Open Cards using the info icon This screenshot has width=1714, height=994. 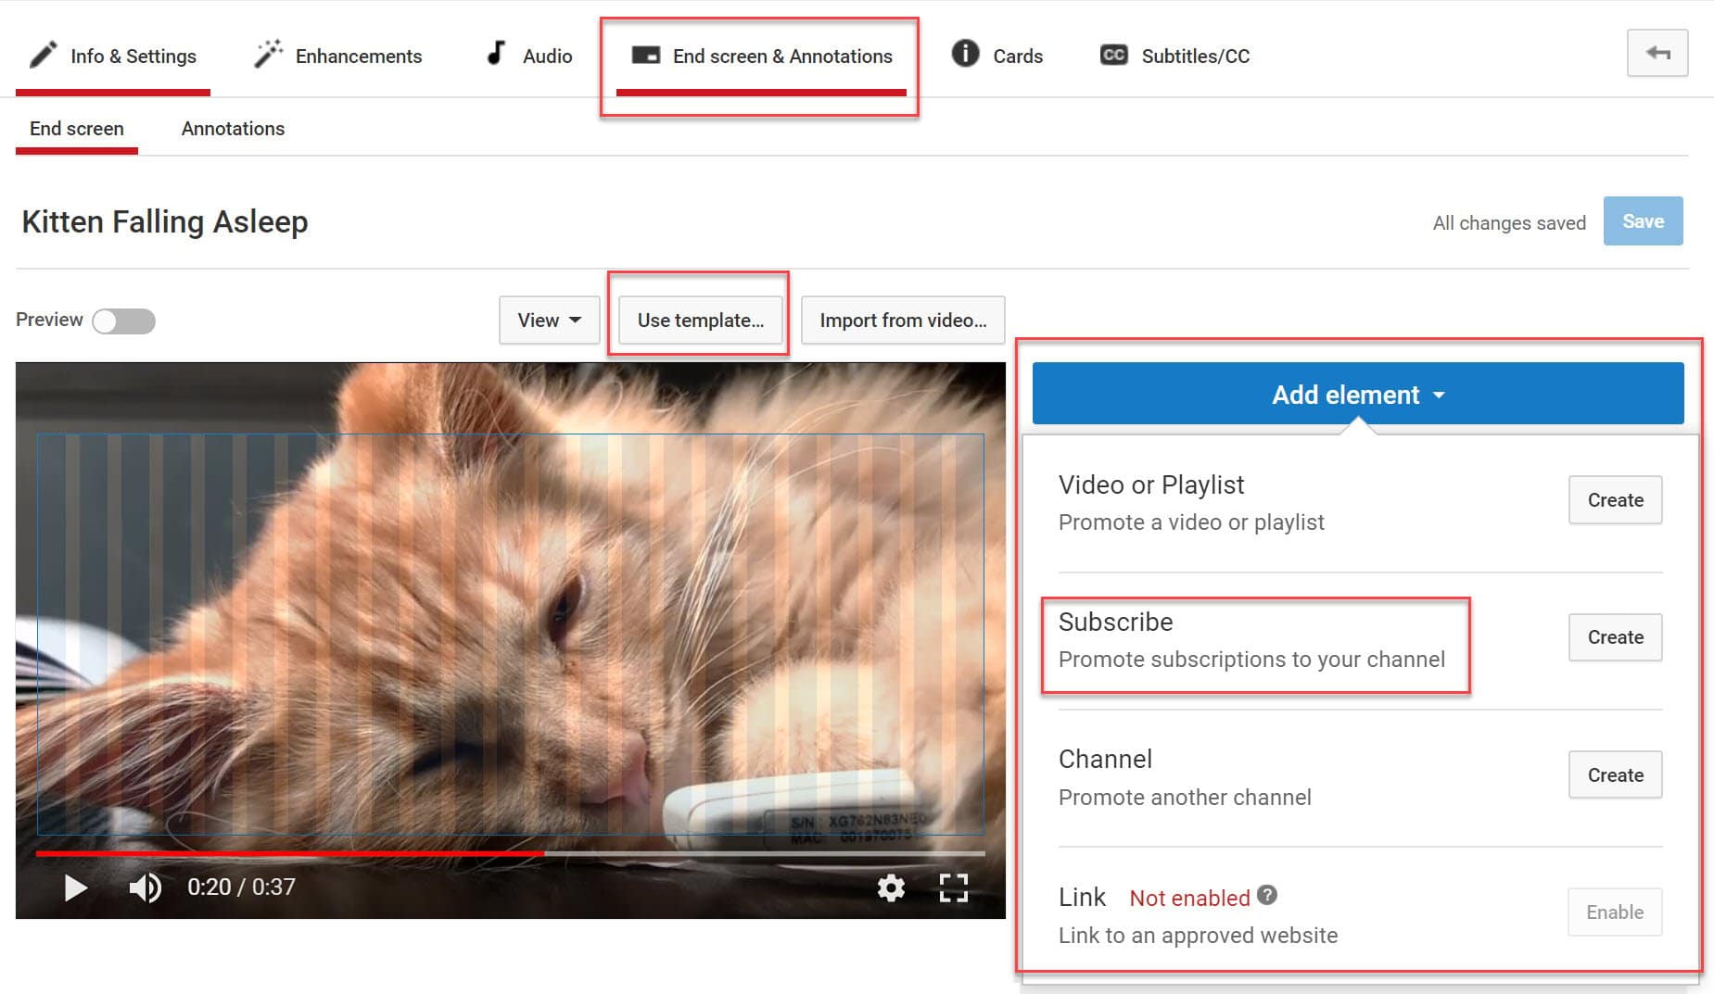click(963, 55)
